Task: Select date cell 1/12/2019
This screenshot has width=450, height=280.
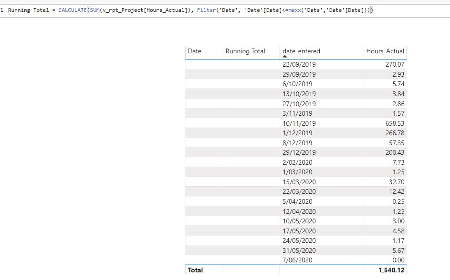Action: 297,133
